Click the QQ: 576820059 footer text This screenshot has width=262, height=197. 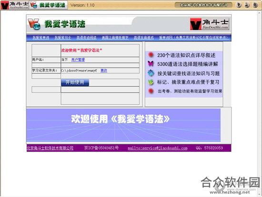210,148
